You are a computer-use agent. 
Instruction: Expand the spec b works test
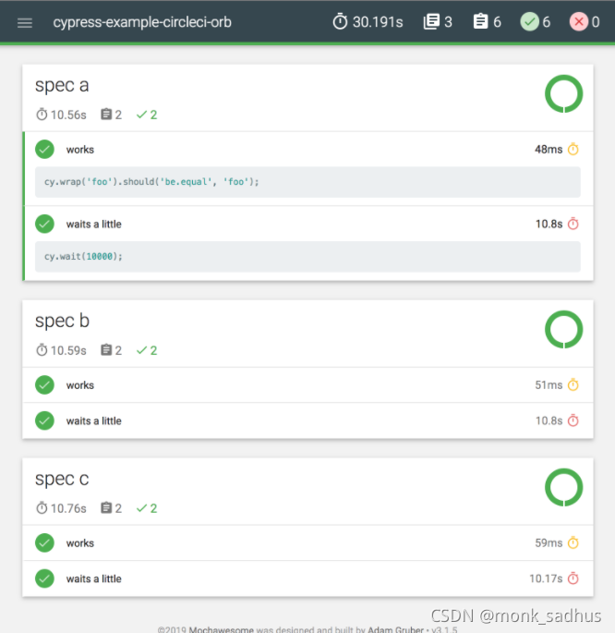point(307,385)
